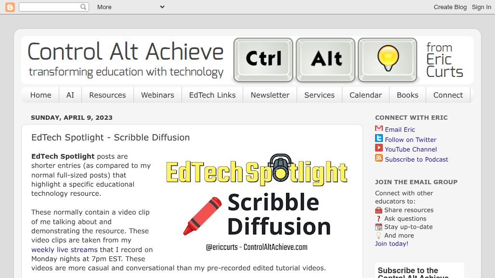The image size is (495, 278).
Task: Select the AI tab
Action: click(70, 95)
